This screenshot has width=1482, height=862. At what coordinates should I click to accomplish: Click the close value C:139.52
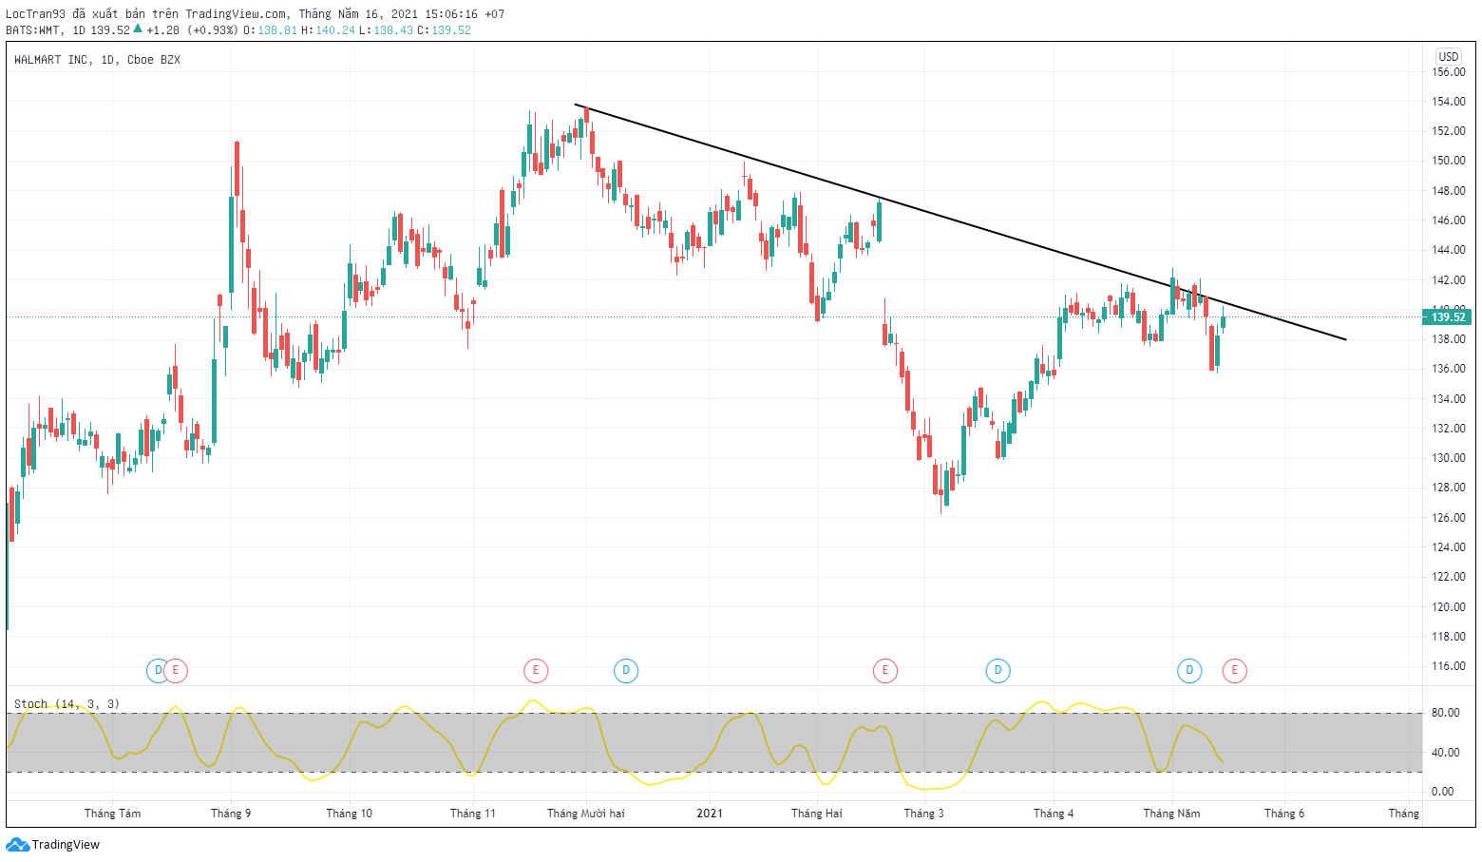(x=444, y=30)
